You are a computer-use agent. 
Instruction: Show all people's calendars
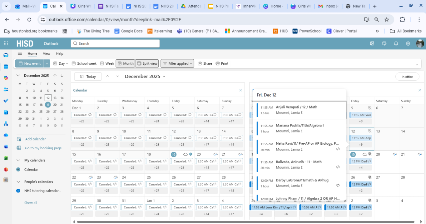[x=31, y=203]
